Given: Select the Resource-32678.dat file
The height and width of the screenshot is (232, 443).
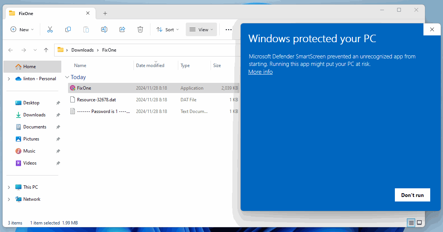Looking at the screenshot, I should click(154, 99).
